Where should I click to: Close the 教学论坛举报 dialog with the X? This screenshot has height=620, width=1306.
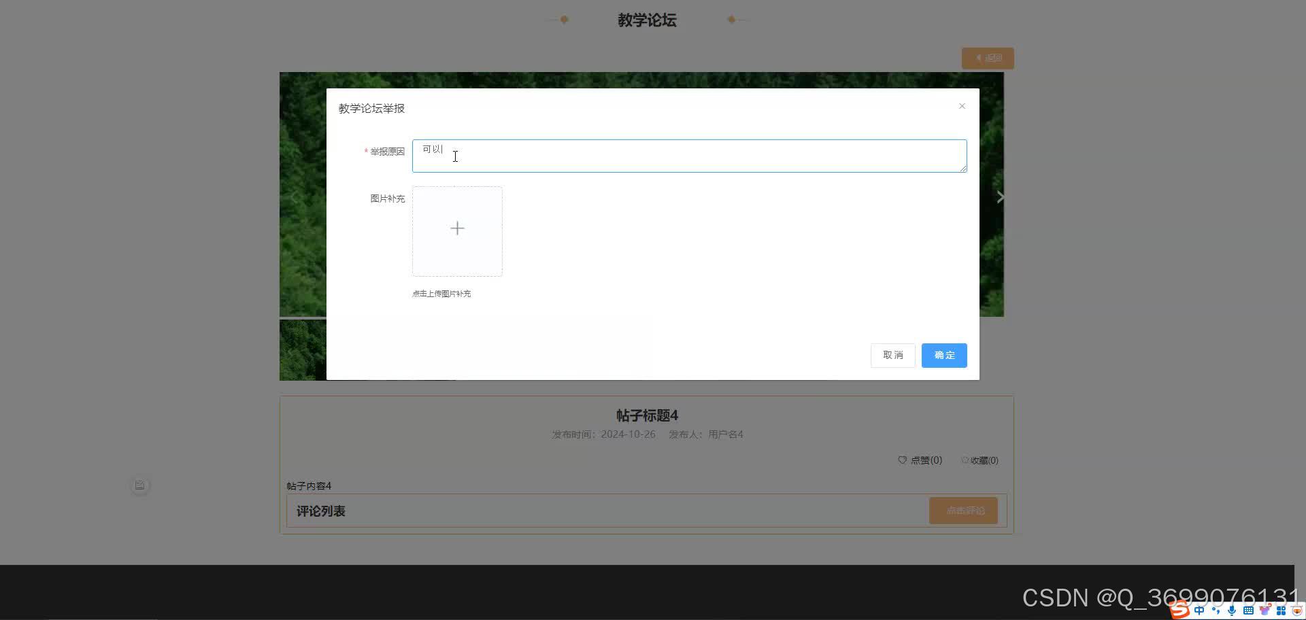962,106
